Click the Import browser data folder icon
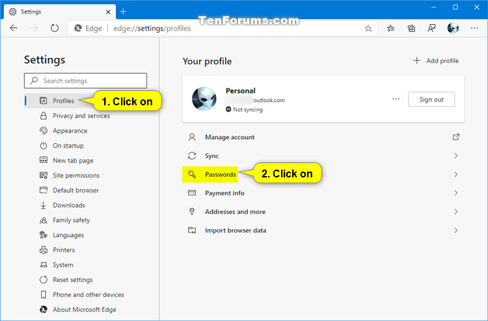This screenshot has width=488, height=321. tap(192, 230)
